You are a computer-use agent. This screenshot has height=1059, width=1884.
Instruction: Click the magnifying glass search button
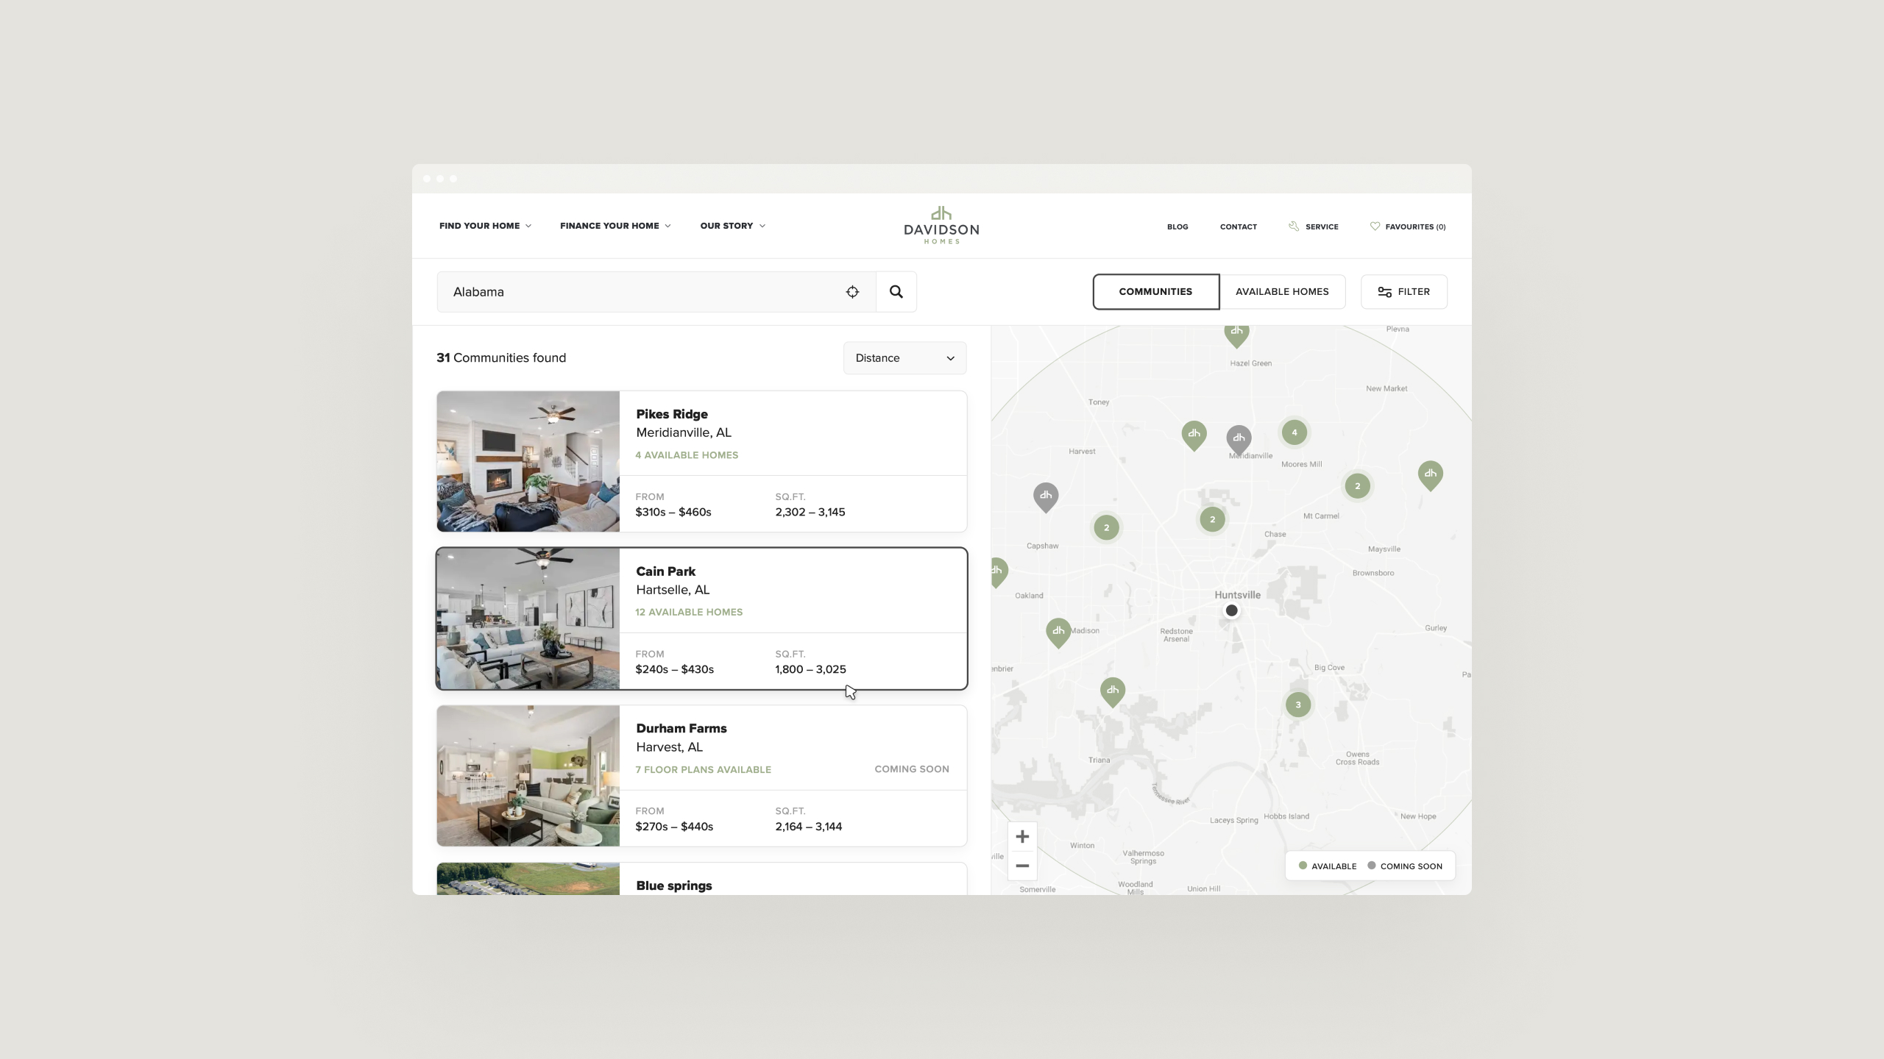(896, 292)
